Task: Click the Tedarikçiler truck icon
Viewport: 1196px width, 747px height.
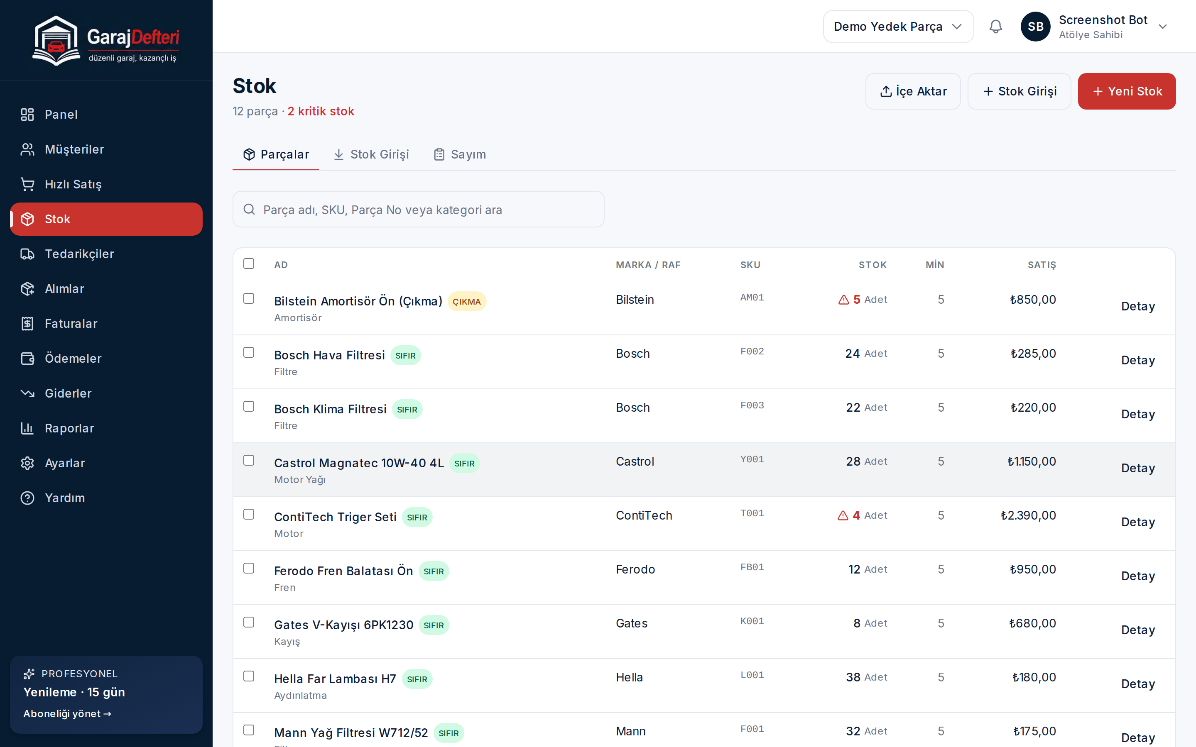Action: click(x=27, y=254)
